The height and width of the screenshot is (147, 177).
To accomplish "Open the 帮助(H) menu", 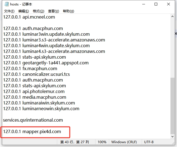I will (x=68, y=11).
